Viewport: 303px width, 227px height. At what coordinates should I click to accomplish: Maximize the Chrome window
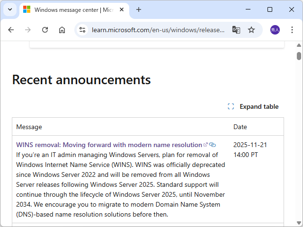click(x=270, y=9)
